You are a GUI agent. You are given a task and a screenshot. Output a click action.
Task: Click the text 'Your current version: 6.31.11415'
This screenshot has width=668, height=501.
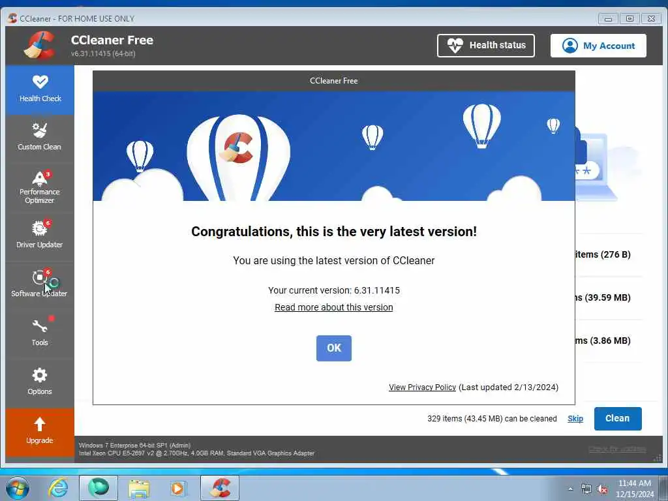coord(334,290)
